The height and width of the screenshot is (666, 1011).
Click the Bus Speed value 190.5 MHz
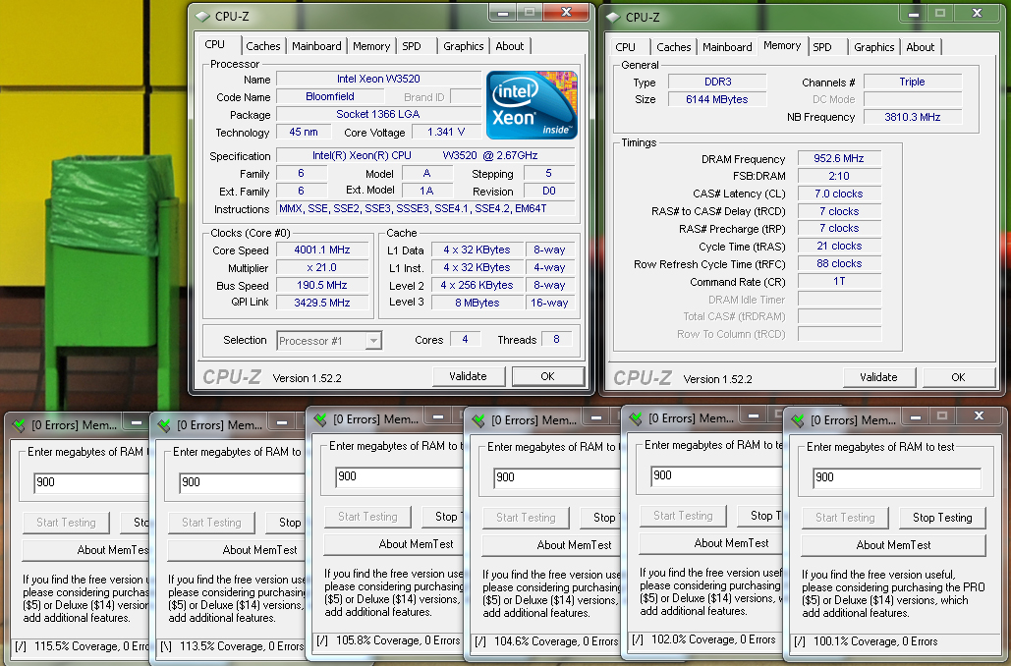tap(322, 286)
